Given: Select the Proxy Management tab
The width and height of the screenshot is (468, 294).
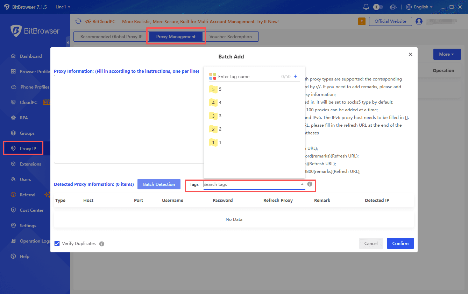Looking at the screenshot, I should [176, 37].
